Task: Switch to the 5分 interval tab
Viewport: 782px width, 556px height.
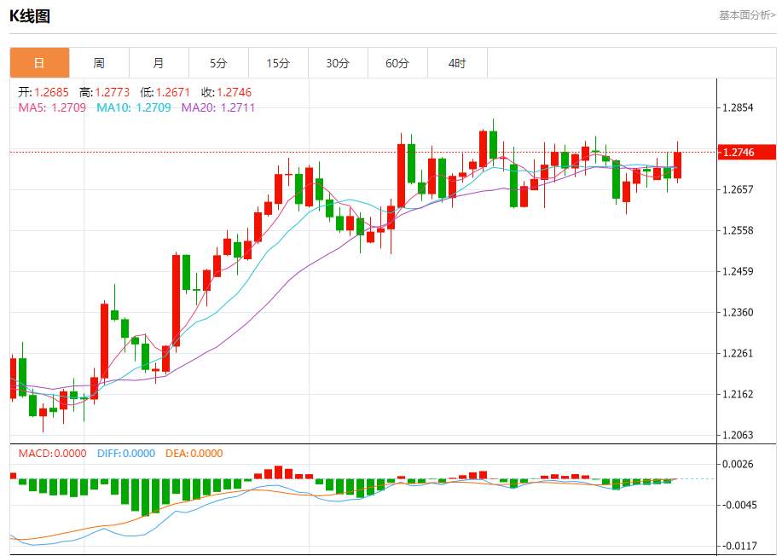Action: click(x=218, y=63)
